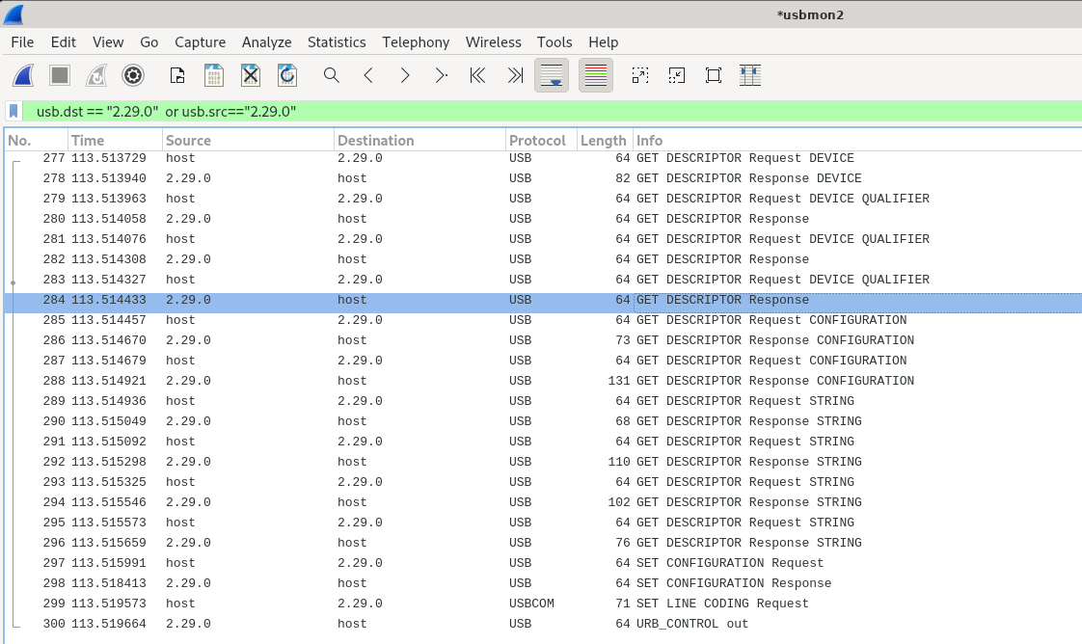Close the current capture file
Screen dimensions: 1082x644
coord(251,75)
